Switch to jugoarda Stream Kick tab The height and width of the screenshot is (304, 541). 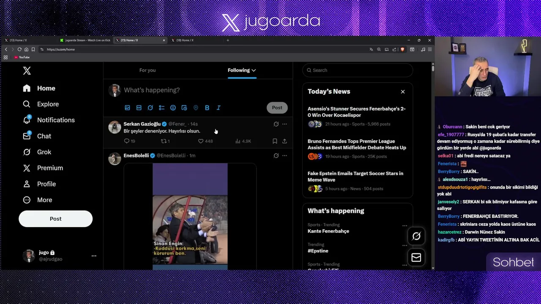[85, 40]
